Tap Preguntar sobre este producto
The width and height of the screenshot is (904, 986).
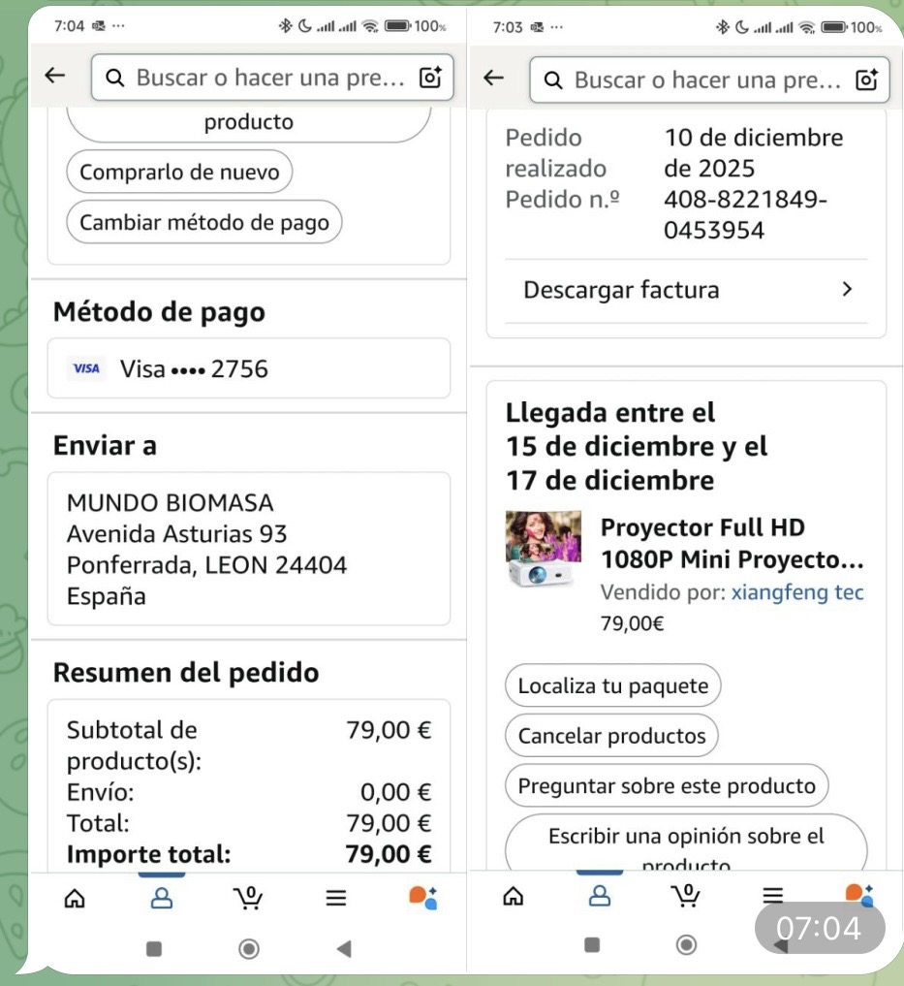[x=667, y=786]
